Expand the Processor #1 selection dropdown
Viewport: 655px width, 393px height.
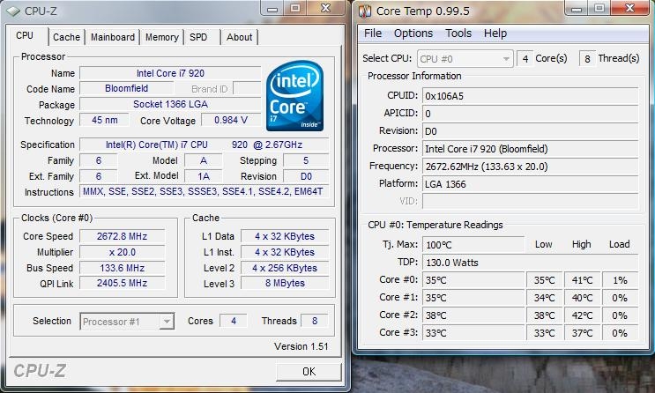[x=167, y=322]
